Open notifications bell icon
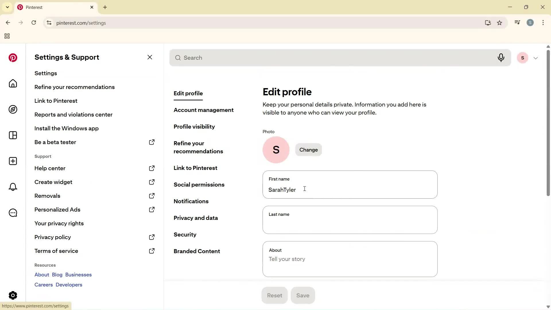This screenshot has width=551, height=310. click(x=13, y=187)
